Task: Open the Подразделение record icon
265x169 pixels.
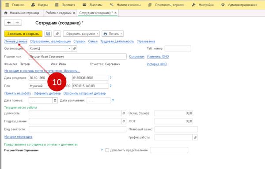Action: [124, 121]
